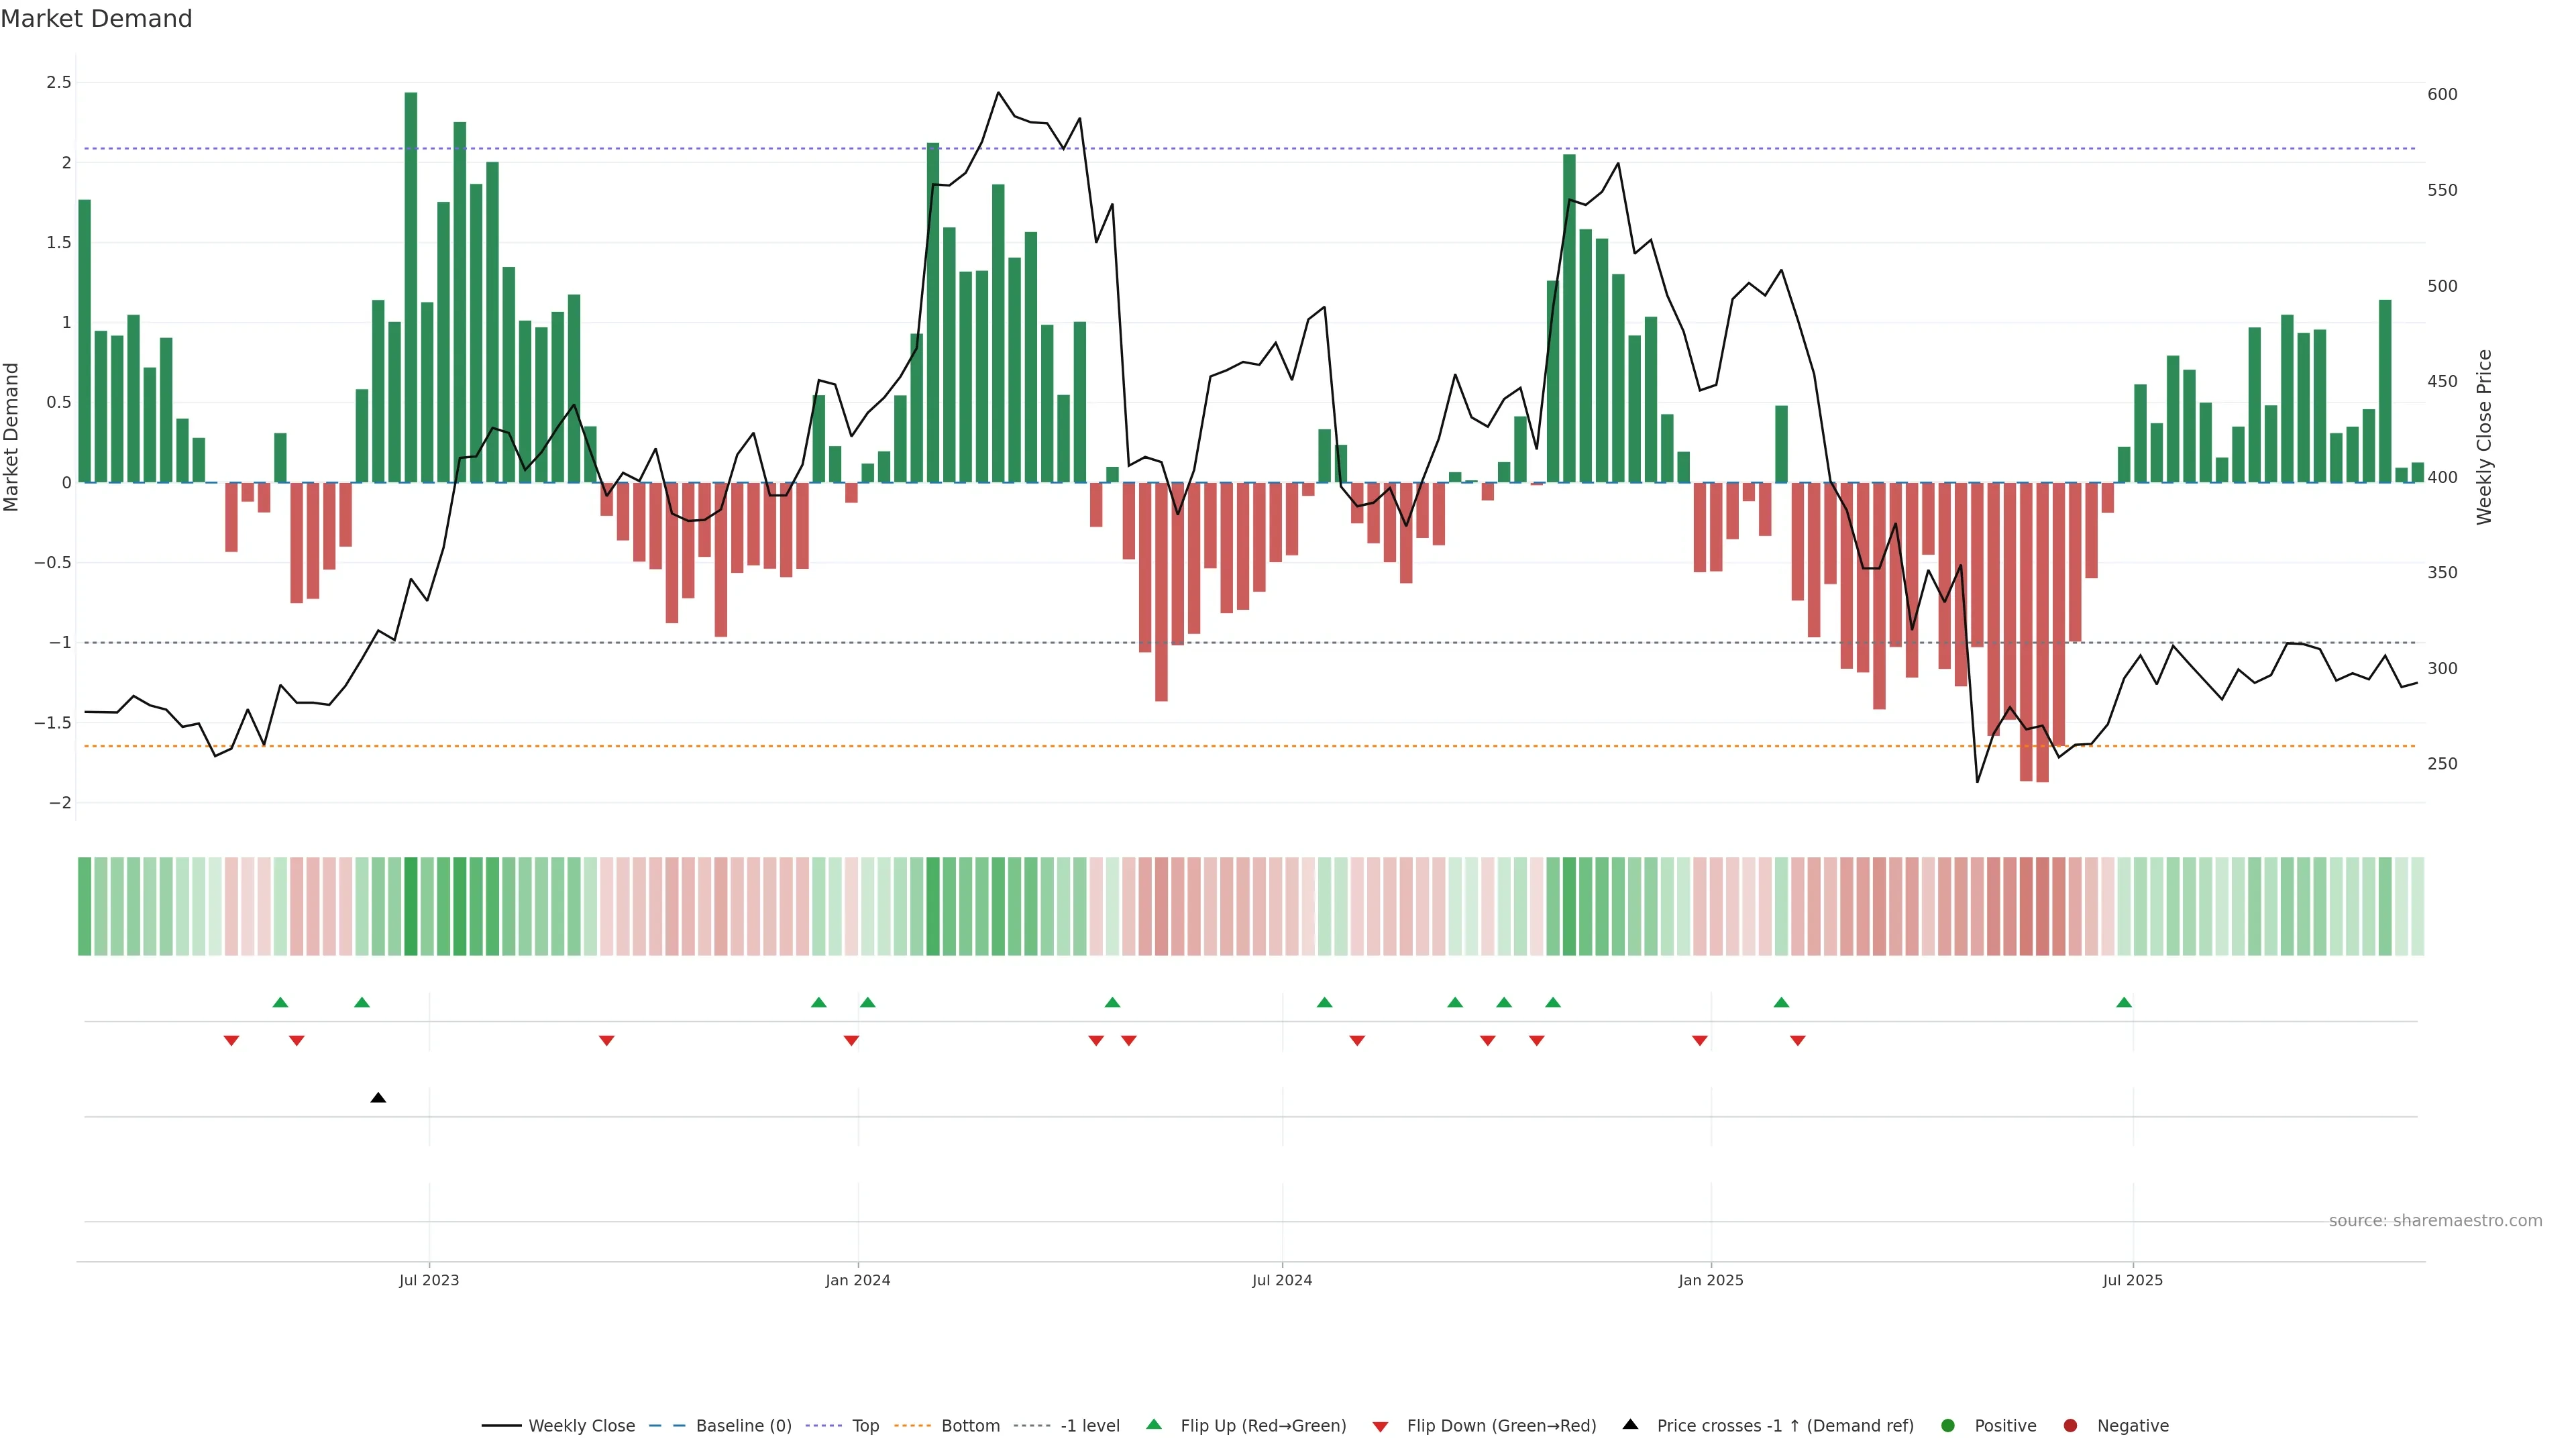Click the Negative red circle legend icon
Viewport: 2576px width, 1449px height.
2070,1426
